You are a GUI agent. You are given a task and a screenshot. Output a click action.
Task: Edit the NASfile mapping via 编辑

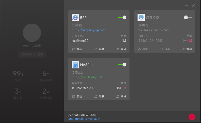click(x=121, y=96)
